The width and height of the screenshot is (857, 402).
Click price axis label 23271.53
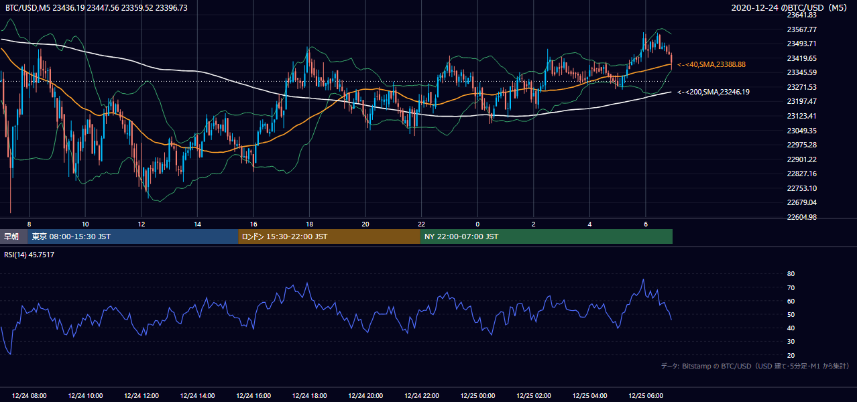(x=801, y=87)
